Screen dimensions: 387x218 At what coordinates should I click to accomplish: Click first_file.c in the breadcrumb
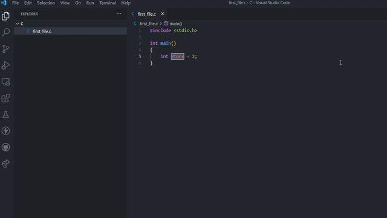(x=149, y=24)
